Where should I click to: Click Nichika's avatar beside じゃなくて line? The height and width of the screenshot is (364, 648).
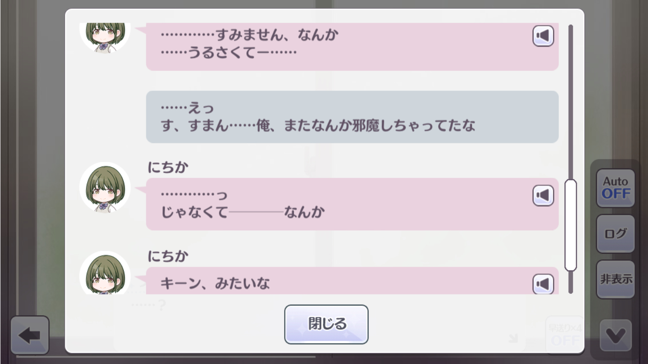105,188
